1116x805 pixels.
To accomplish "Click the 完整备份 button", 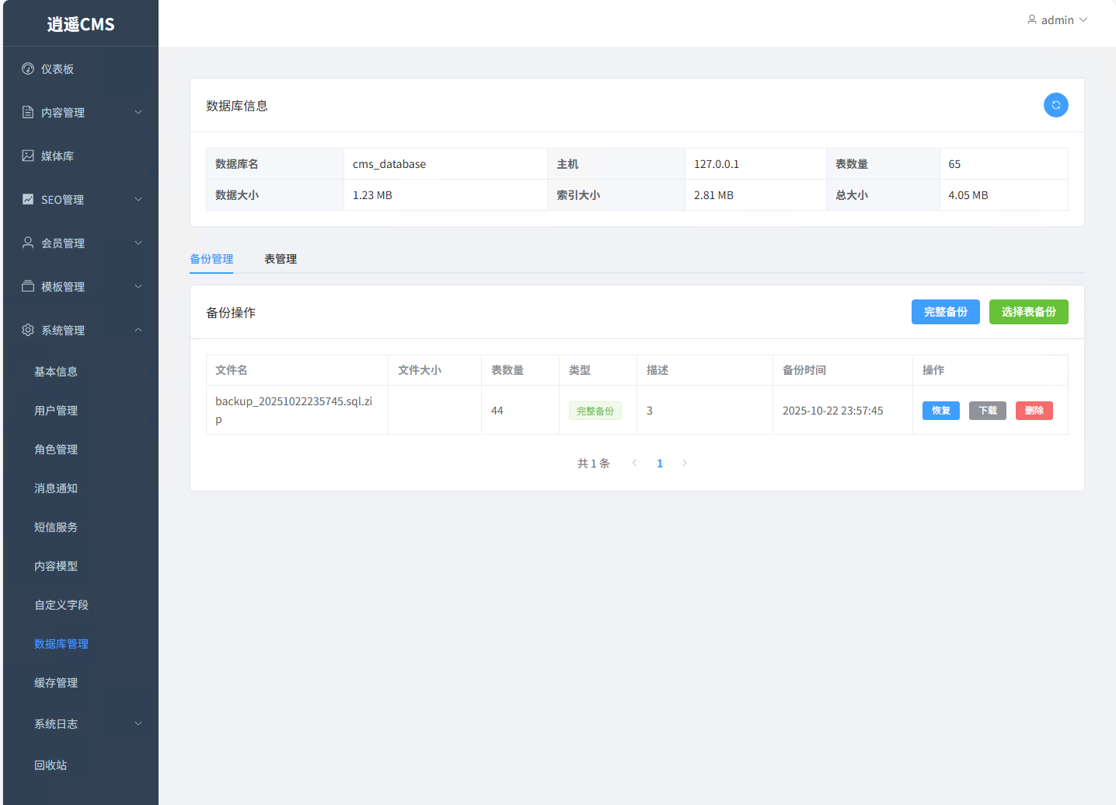I will pos(945,312).
